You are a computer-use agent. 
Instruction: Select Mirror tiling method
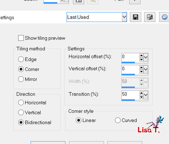[21, 79]
